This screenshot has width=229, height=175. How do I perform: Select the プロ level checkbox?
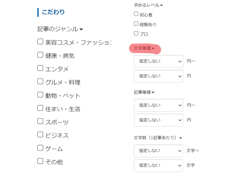136,33
